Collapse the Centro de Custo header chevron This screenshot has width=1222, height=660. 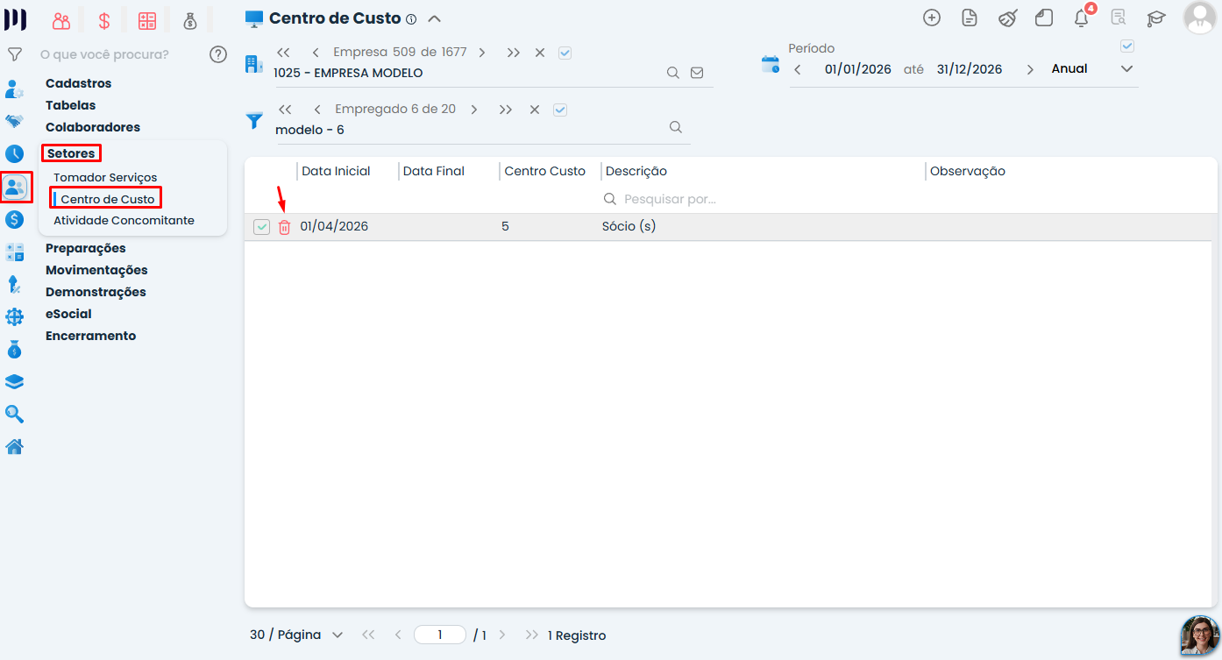[434, 18]
